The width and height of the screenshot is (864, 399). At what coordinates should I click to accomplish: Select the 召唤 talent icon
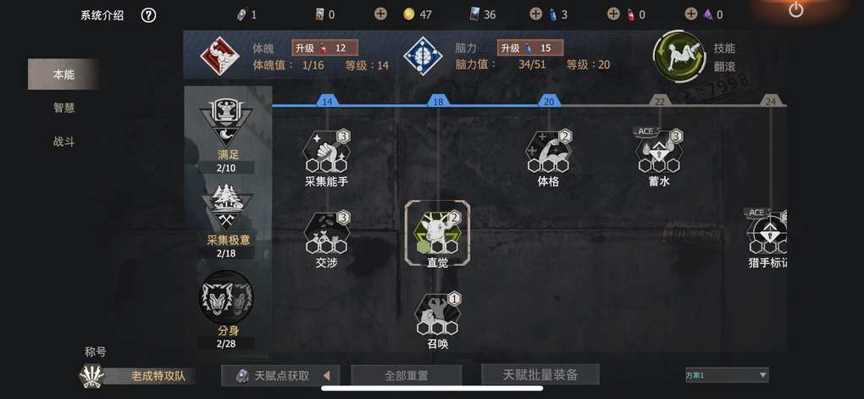pyautogui.click(x=438, y=314)
